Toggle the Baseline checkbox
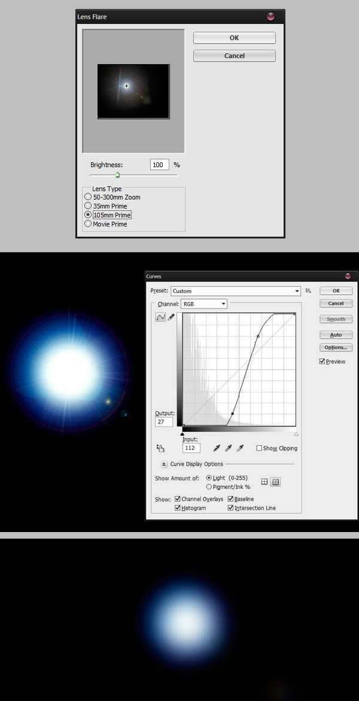359x701 pixels. coord(230,499)
